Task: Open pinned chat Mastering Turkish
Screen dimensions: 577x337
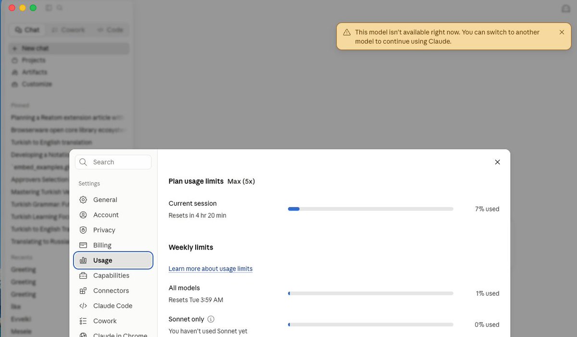Action: 41,192
